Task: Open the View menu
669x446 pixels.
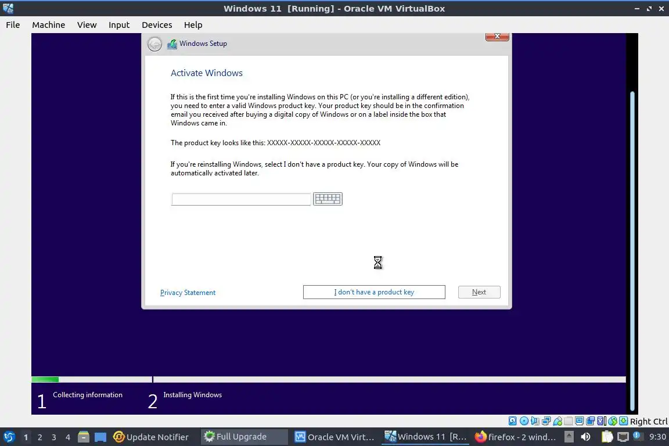Action: tap(87, 25)
